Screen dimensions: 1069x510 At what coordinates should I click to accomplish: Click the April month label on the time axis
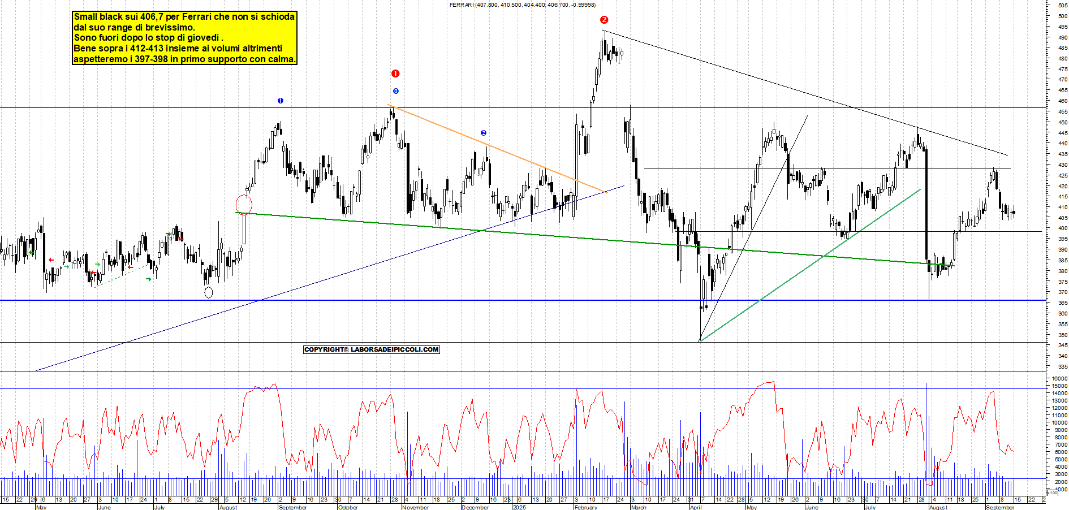pyautogui.click(x=696, y=507)
